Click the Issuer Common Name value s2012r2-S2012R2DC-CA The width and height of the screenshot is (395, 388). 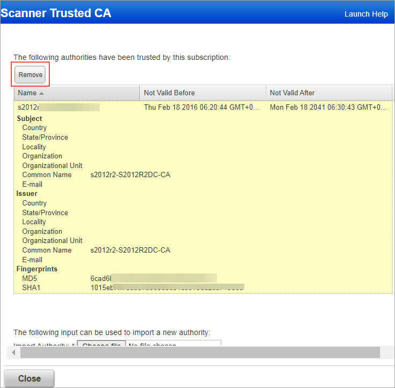pos(130,250)
